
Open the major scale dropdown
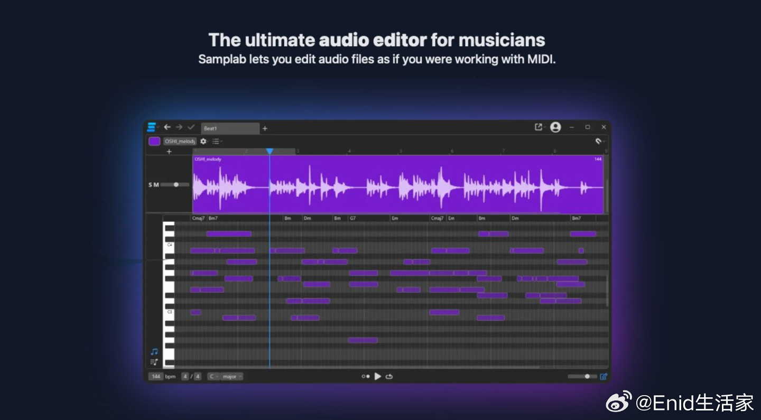(x=232, y=377)
